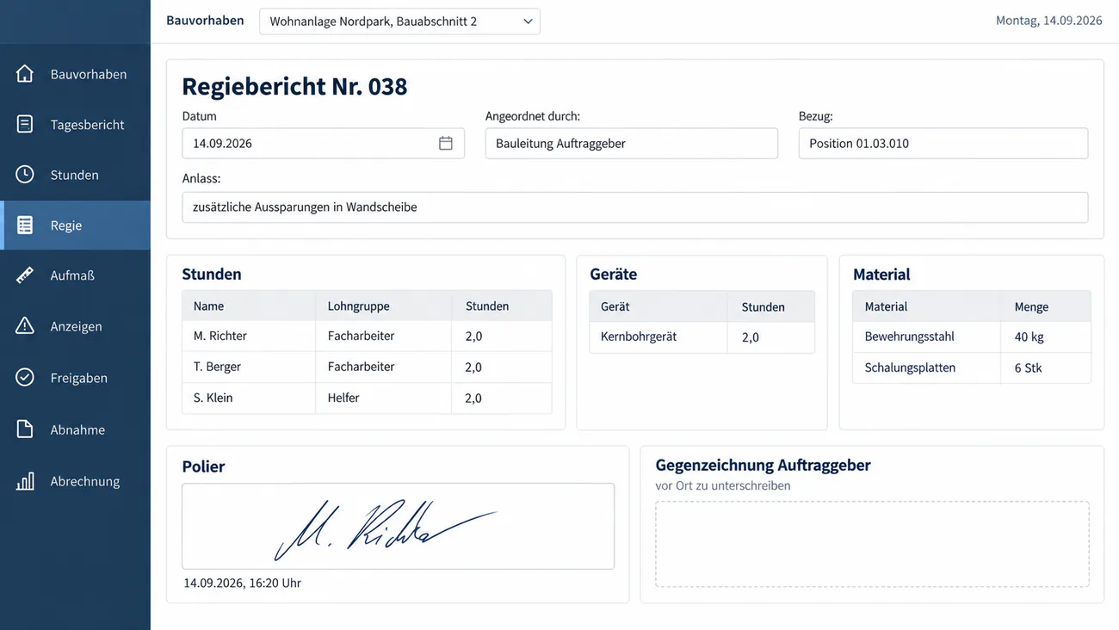Image resolution: width=1119 pixels, height=630 pixels.
Task: Select the Regie sidebar entry
Action: pos(75,225)
